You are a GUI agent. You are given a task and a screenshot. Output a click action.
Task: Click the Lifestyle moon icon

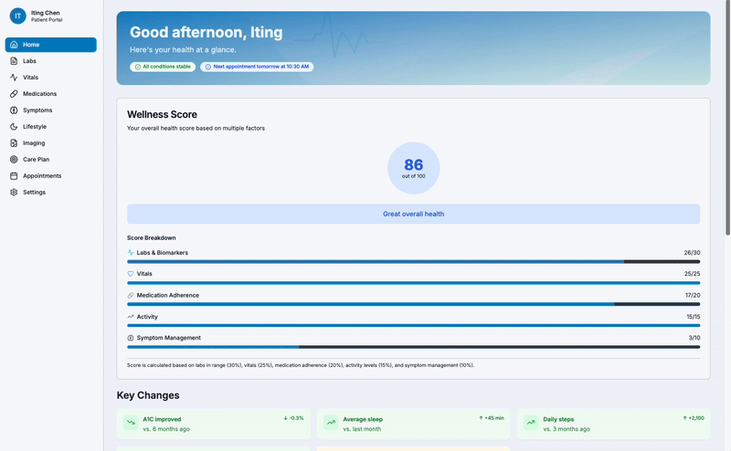coord(14,127)
